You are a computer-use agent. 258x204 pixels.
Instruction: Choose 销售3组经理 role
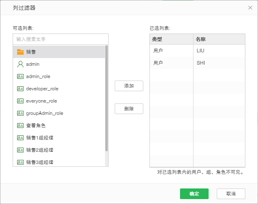(59, 162)
